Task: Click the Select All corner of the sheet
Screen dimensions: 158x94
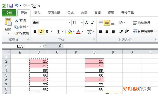Action: coord(6,52)
